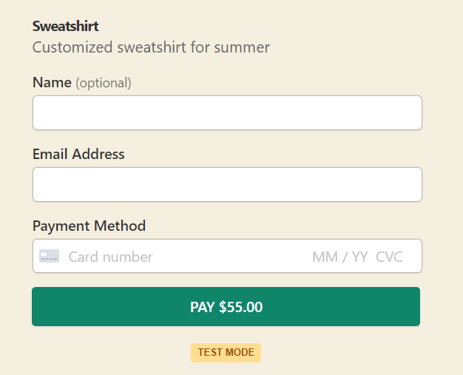The width and height of the screenshot is (463, 375).
Task: Click the word PAY on green button
Action: pyautogui.click(x=202, y=307)
